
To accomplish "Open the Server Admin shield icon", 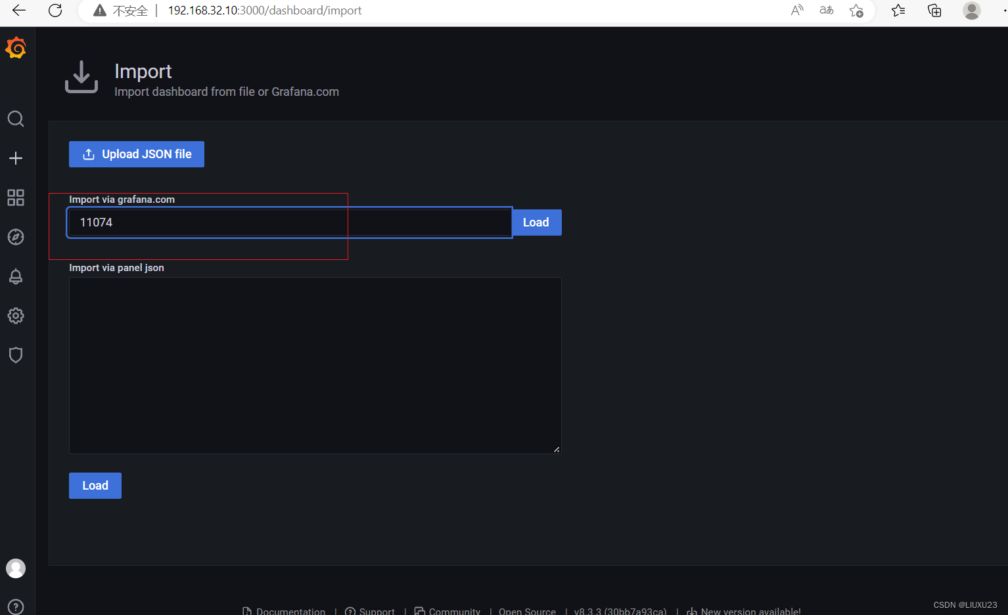I will (x=16, y=355).
